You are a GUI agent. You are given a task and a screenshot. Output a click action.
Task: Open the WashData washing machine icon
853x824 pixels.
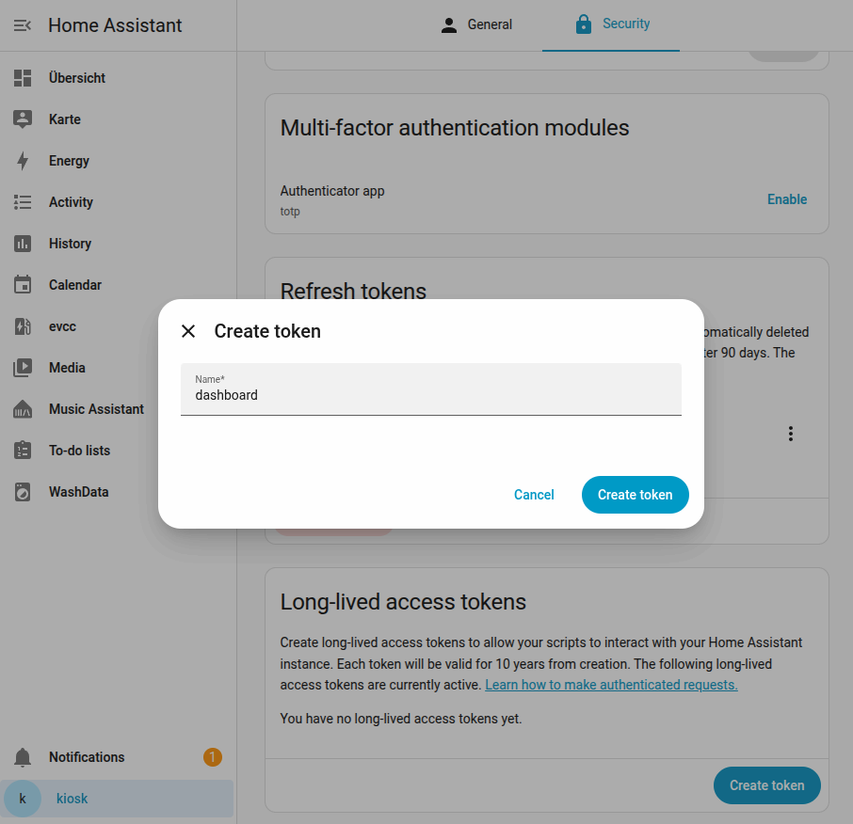click(x=23, y=492)
